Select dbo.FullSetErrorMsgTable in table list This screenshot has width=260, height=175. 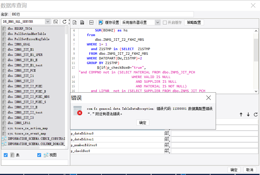click(29, 39)
